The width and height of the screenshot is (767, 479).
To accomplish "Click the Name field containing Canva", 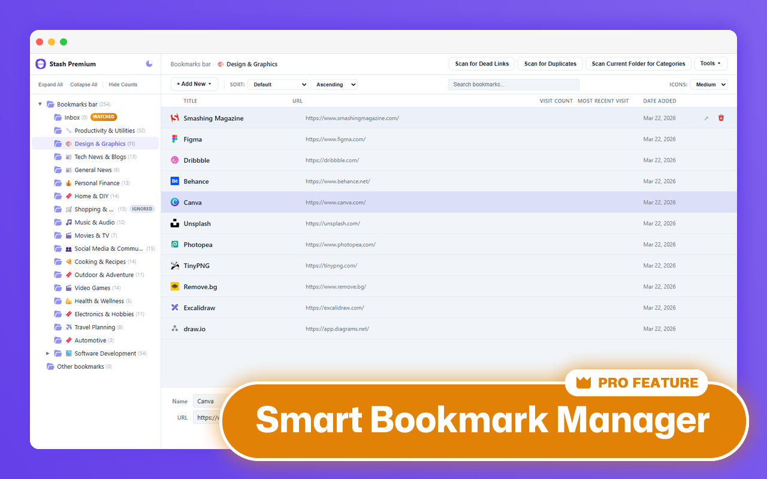I will click(207, 401).
